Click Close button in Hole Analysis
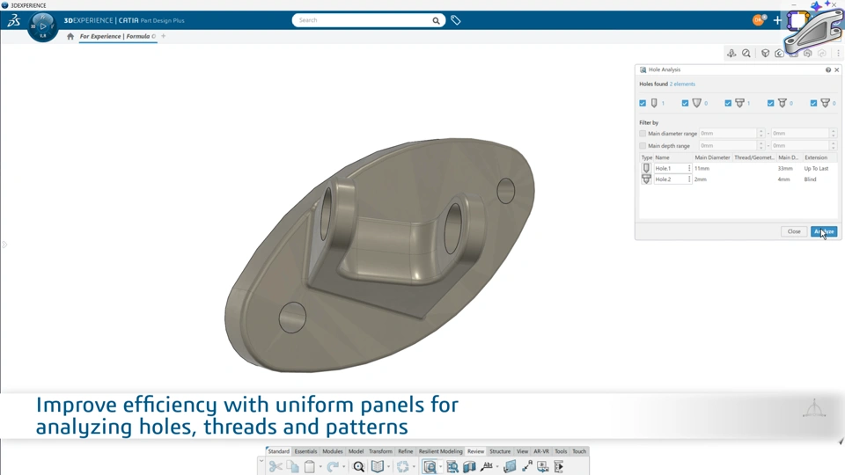Screen dimensions: 845x475 click(x=794, y=231)
